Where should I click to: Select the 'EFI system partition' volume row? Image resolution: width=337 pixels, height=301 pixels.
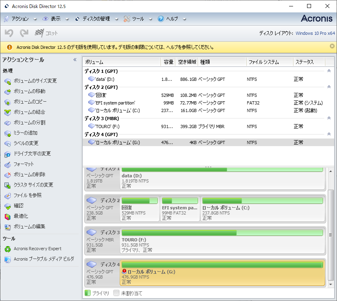(208, 103)
